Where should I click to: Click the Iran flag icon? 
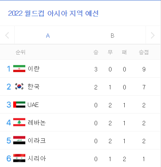(19, 68)
